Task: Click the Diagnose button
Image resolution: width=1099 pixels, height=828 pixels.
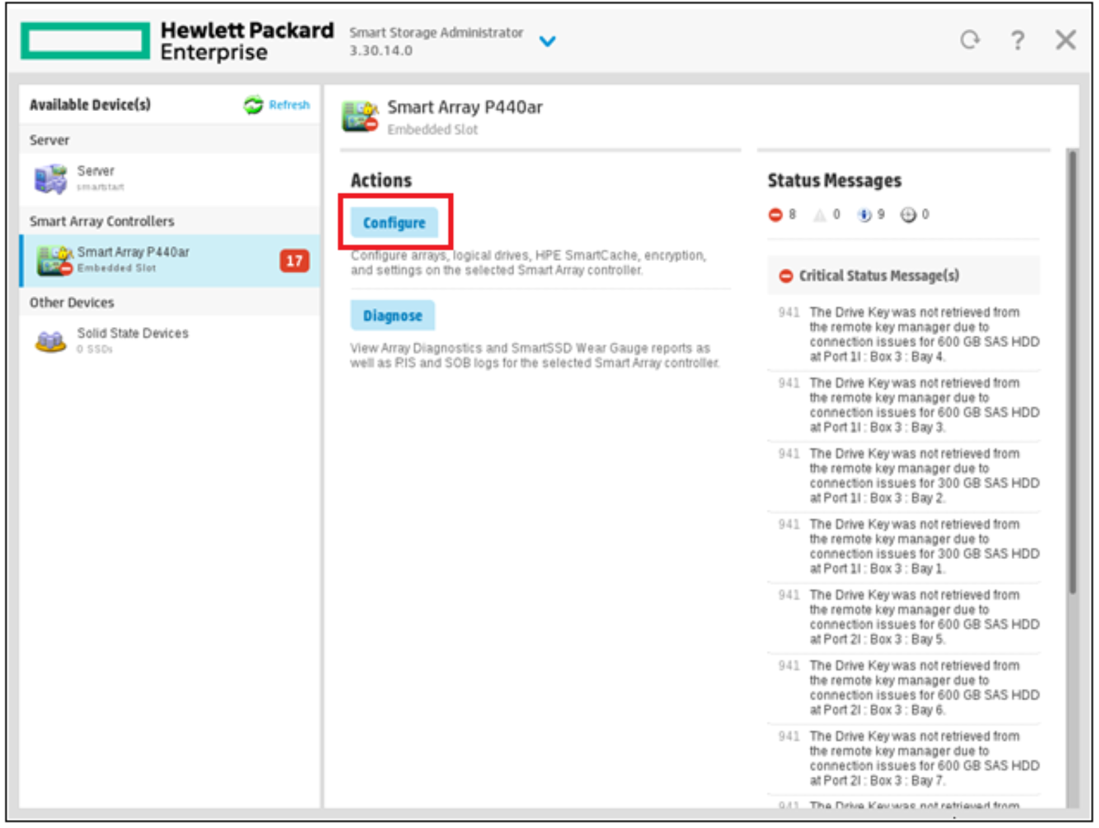Action: pos(393,315)
